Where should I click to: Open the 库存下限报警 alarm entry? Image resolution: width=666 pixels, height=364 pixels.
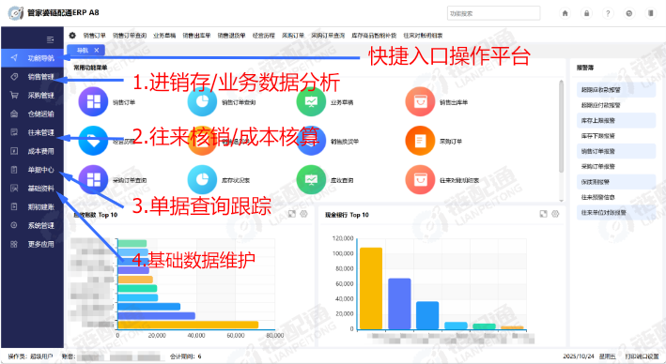[x=616, y=136]
